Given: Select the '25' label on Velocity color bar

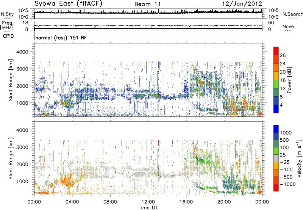Looking at the screenshot, I should click(283, 155).
